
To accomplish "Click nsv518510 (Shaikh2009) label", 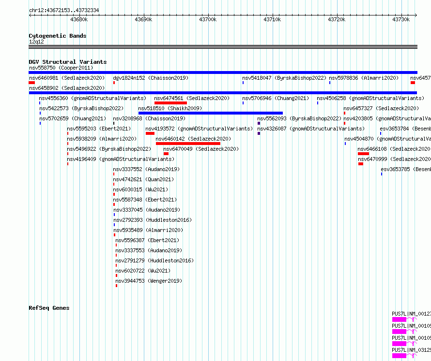I will click(x=170, y=108).
